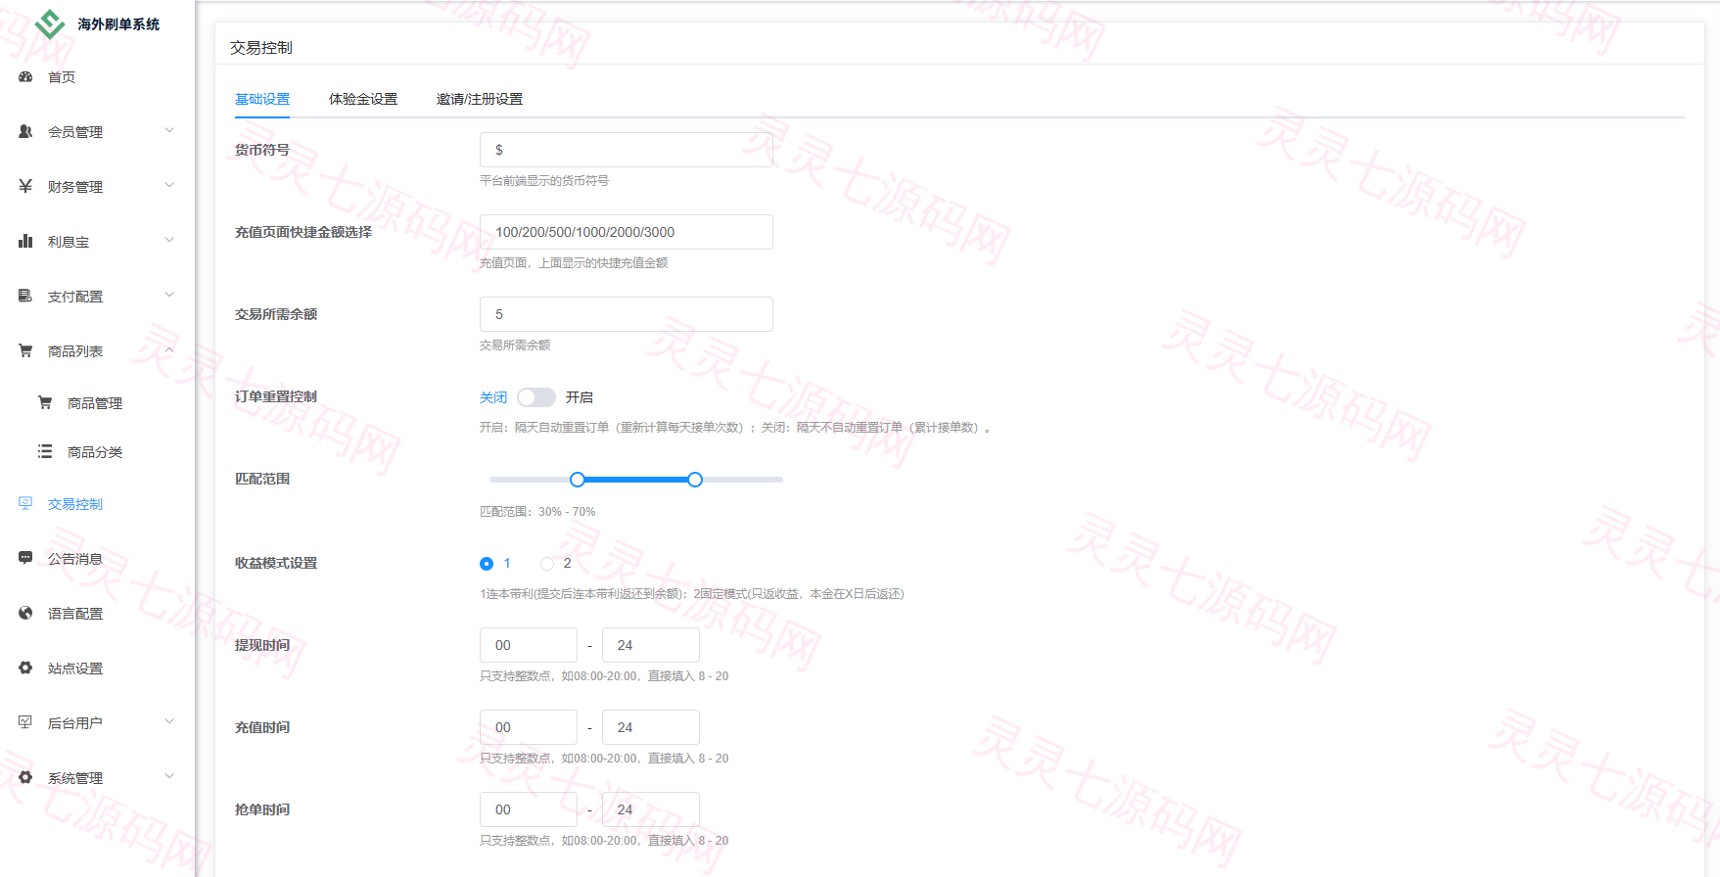Image resolution: width=1720 pixels, height=877 pixels.
Task: Expand the 支付配置 chevron
Action: tap(169, 295)
